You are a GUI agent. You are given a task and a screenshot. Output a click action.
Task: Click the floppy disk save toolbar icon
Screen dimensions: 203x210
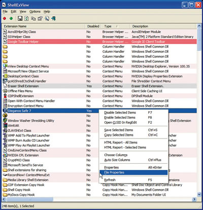[x=20, y=18]
